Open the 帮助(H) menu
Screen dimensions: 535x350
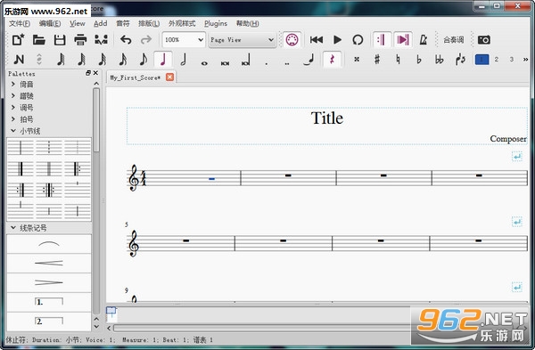(247, 23)
